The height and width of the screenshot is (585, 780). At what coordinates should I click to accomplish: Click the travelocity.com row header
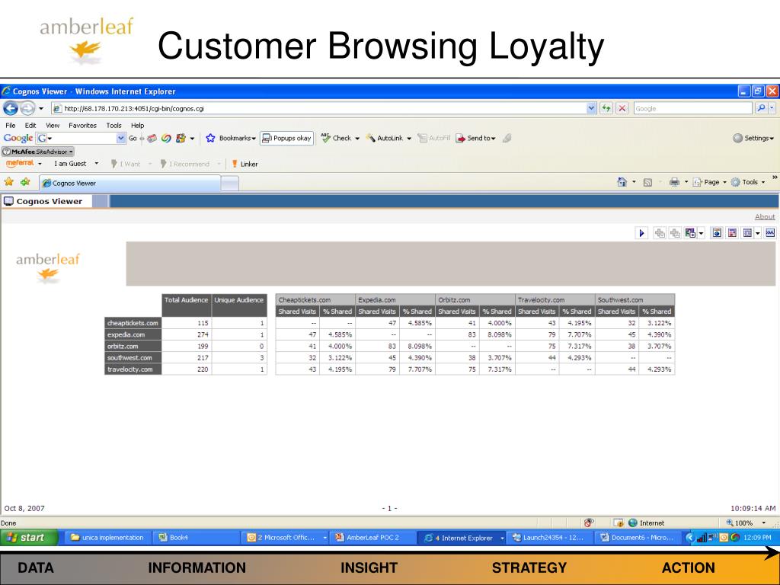[133, 369]
